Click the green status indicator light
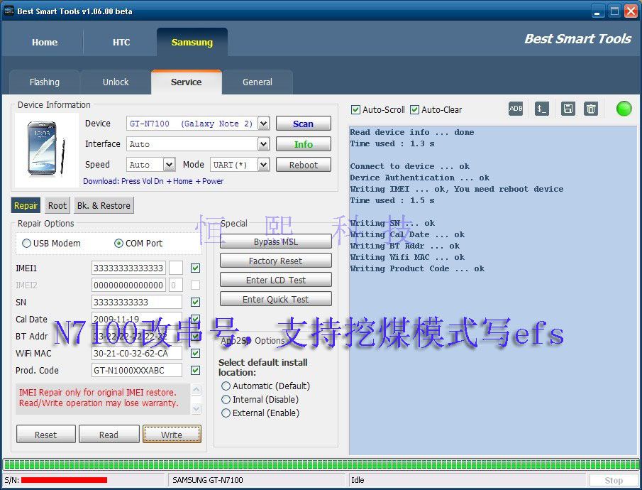This screenshot has width=642, height=490. point(624,109)
